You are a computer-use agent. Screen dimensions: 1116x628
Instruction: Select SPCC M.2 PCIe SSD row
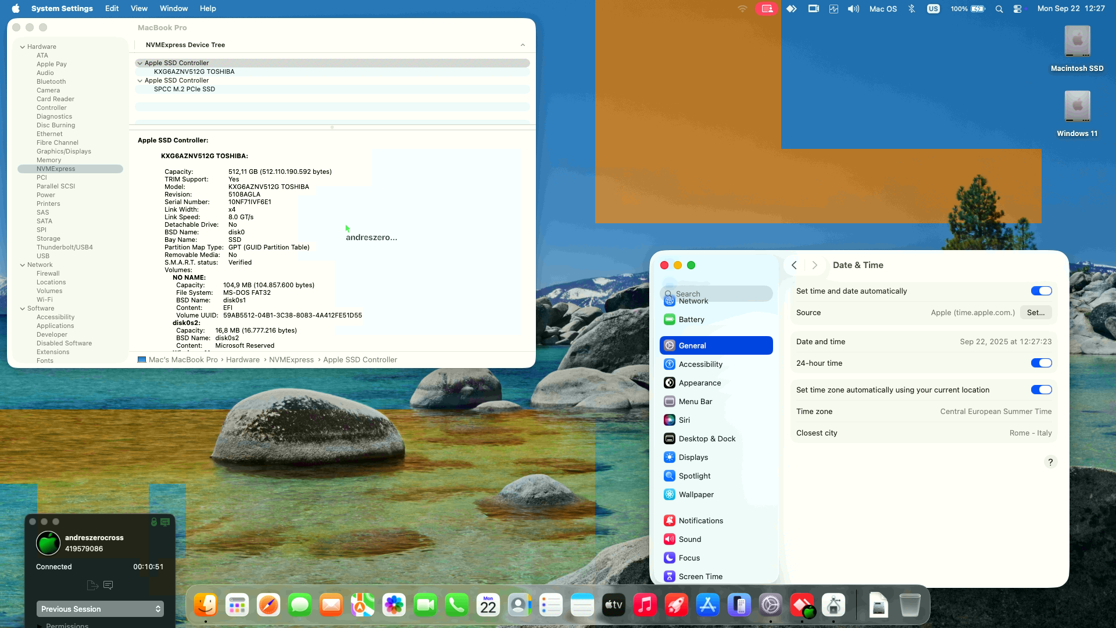pyautogui.click(x=332, y=89)
